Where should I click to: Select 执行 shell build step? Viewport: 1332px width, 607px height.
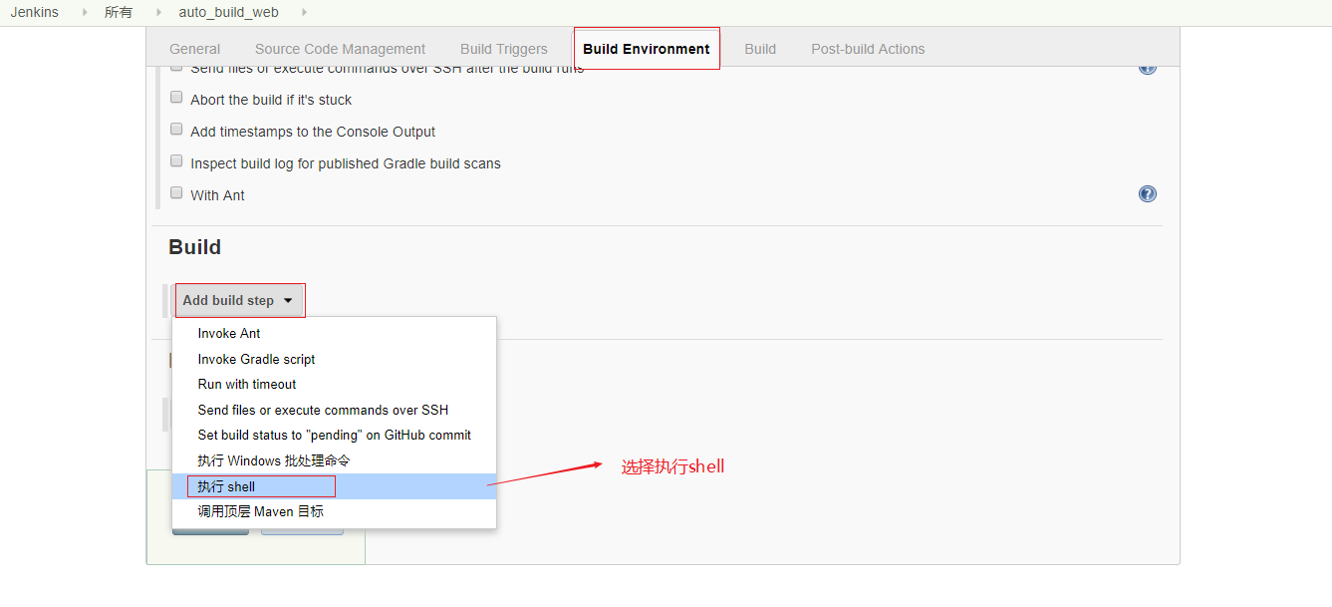coord(334,486)
